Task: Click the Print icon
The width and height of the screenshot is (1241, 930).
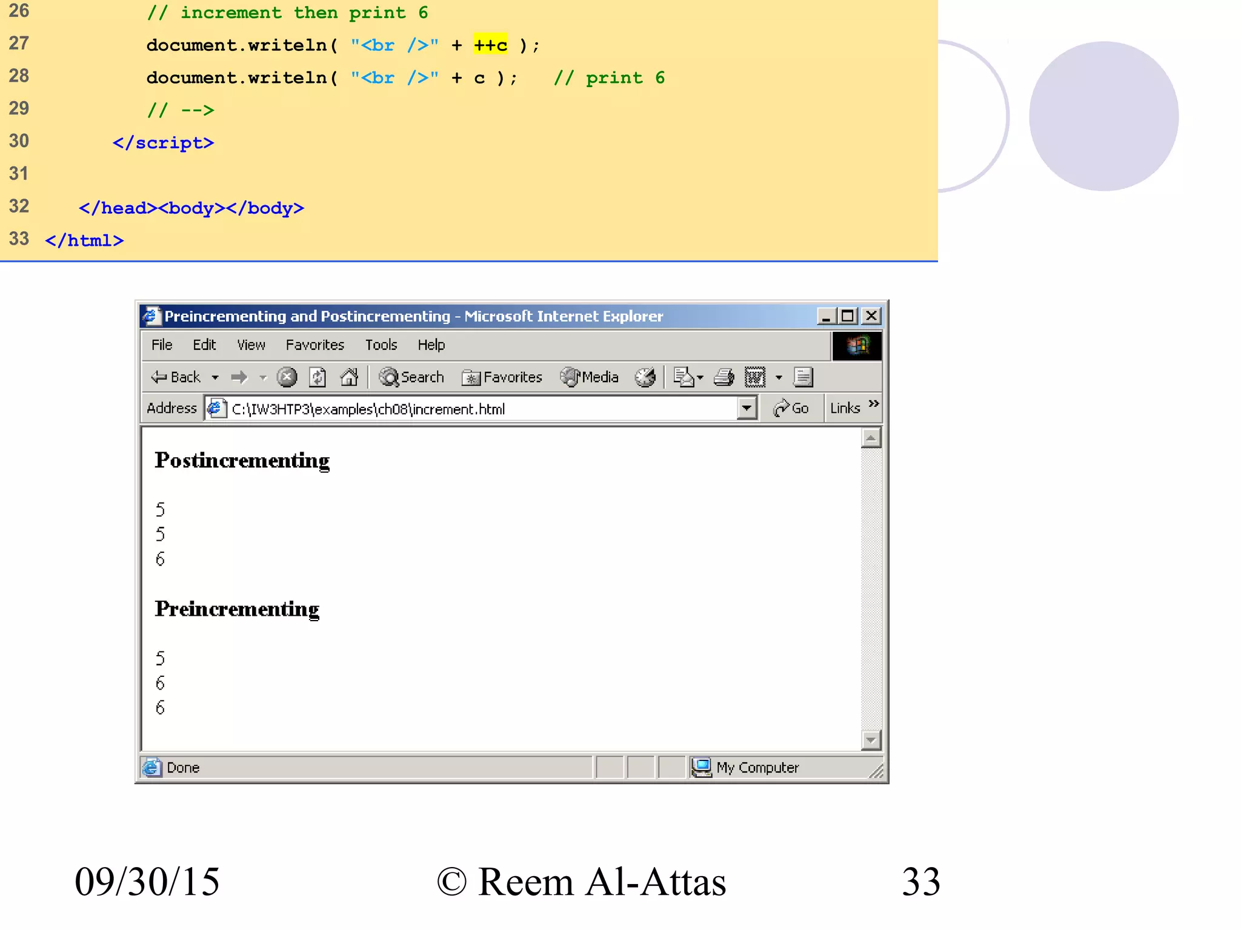Action: coord(724,377)
